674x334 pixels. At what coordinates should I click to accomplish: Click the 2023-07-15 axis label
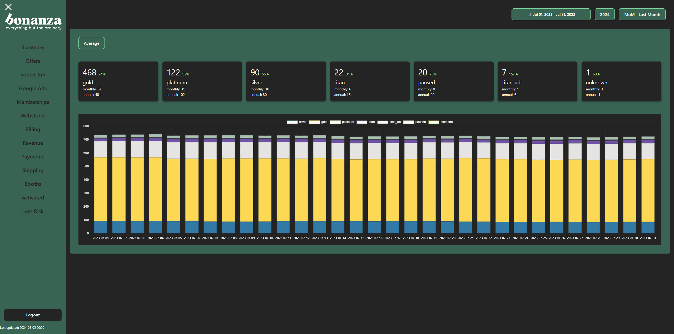356,238
